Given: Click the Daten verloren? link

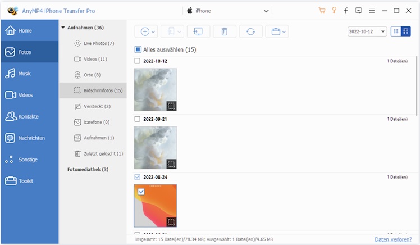Looking at the screenshot, I should coord(395,239).
